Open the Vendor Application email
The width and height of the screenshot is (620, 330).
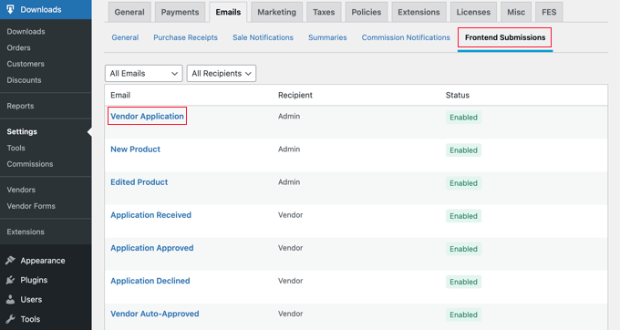147,116
